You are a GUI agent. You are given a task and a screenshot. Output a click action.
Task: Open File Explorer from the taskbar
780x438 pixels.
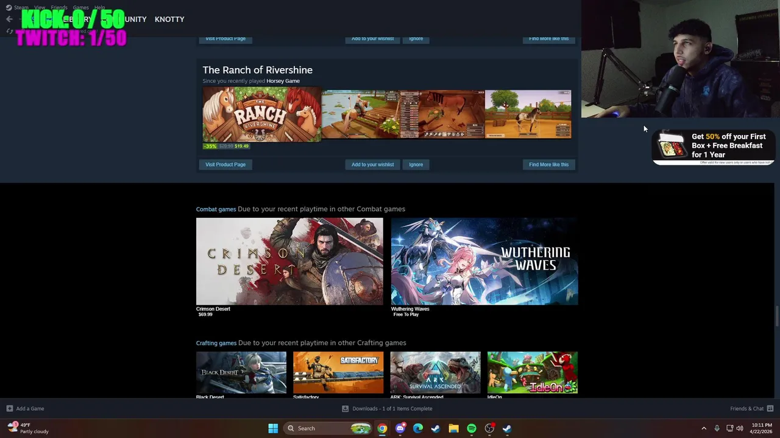coord(453,428)
